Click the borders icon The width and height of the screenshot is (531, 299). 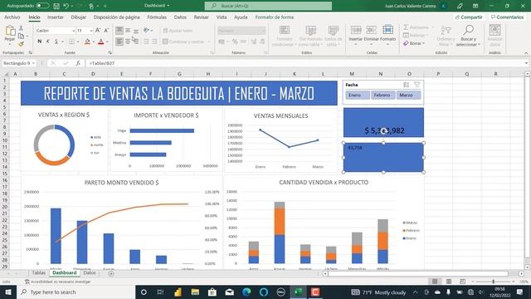pos(72,42)
